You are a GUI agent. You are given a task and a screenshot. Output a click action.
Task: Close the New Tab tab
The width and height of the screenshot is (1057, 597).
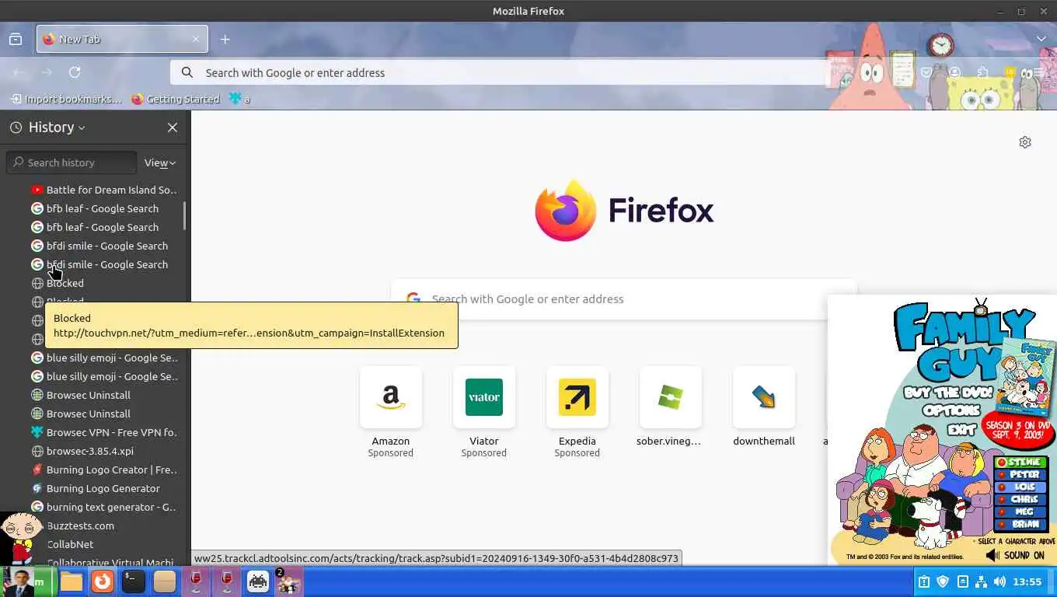pos(196,40)
